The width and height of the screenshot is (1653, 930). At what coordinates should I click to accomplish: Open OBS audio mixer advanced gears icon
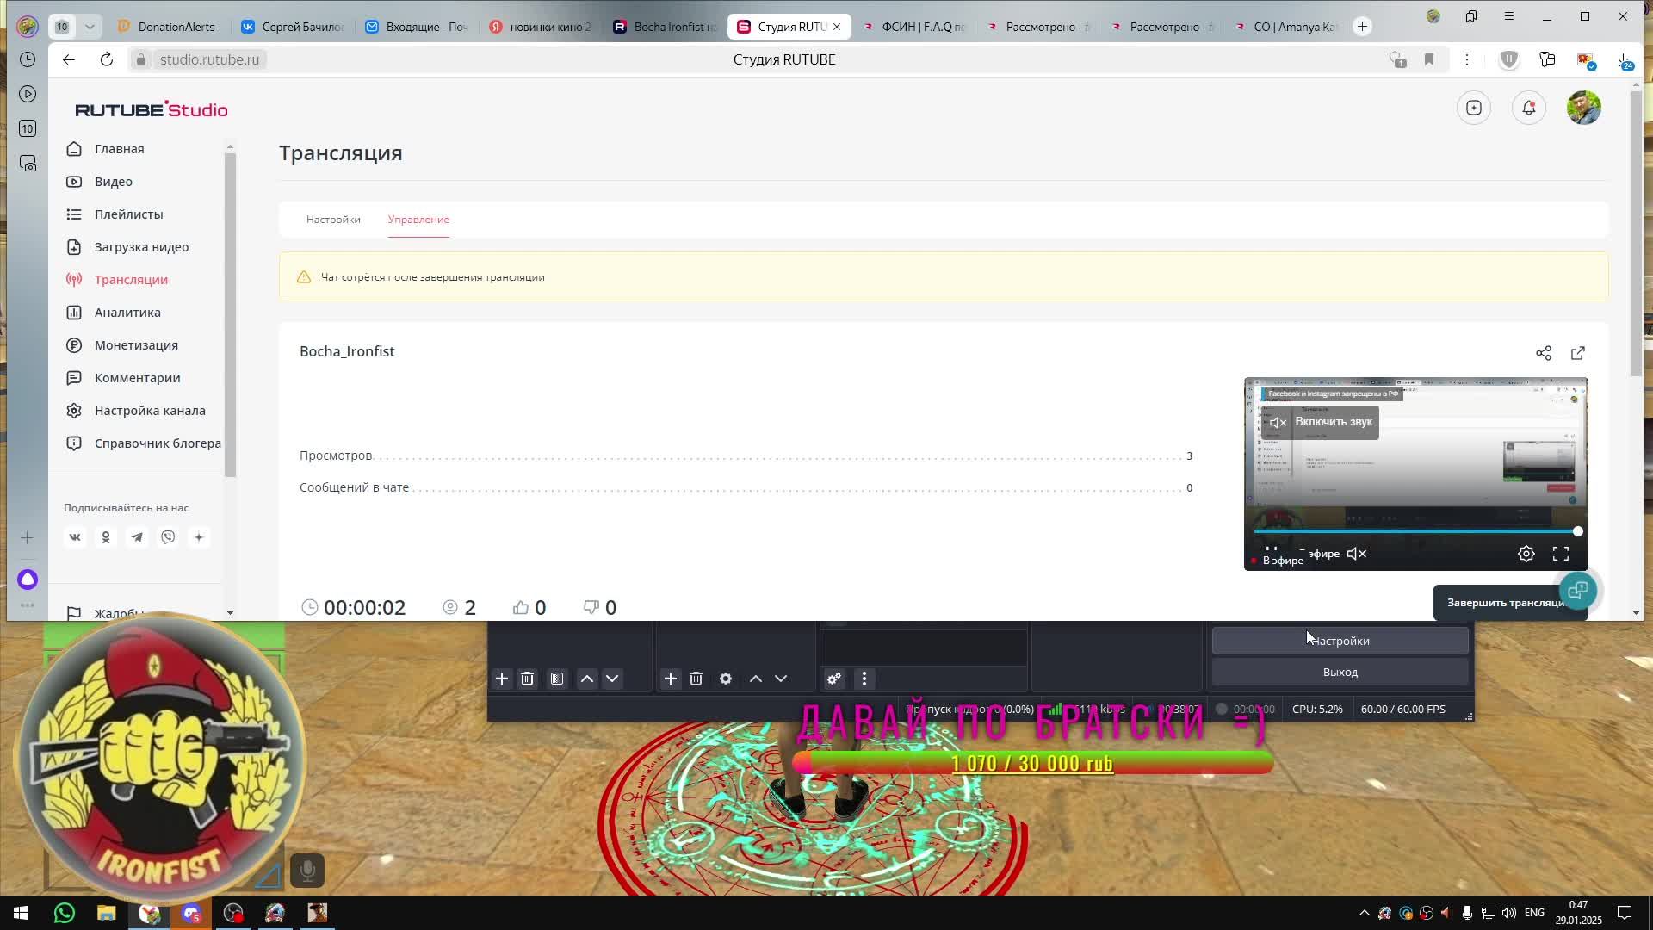[834, 679]
